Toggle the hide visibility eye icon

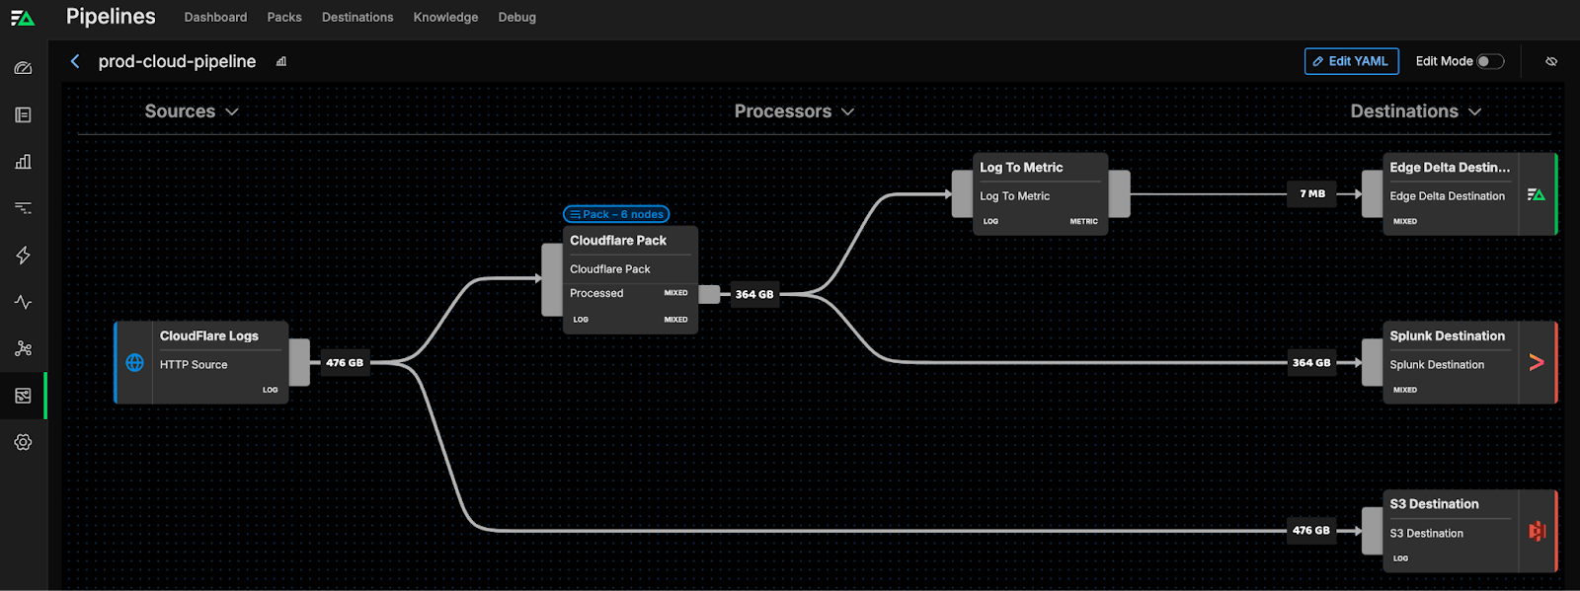tap(1551, 61)
